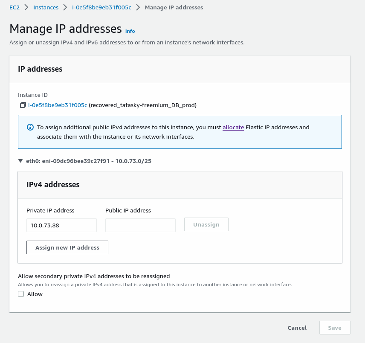Navigate to the Instances breadcrumb

pos(46,7)
